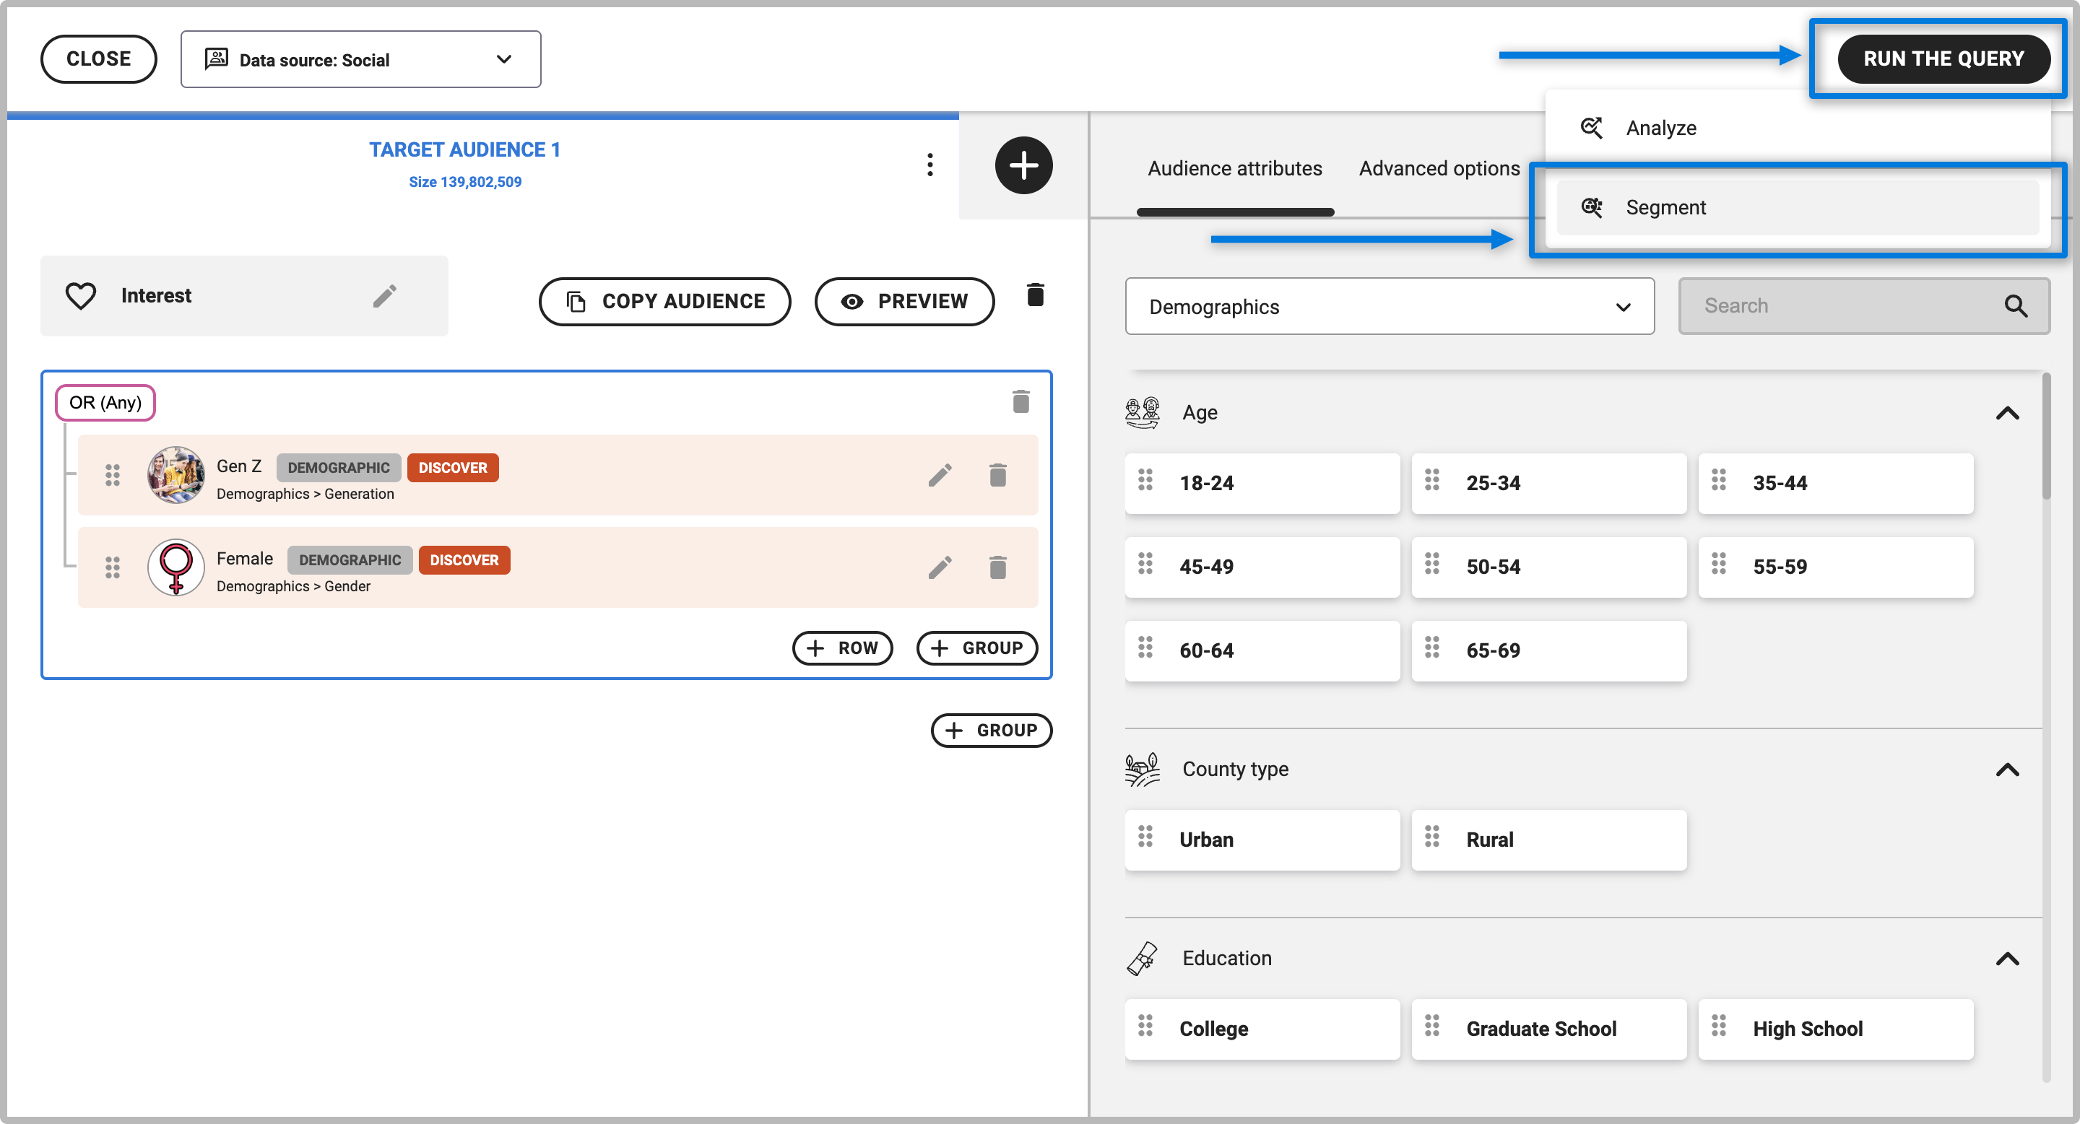Image resolution: width=2080 pixels, height=1124 pixels.
Task: Click the Gen Z row drag handle
Action: pyautogui.click(x=112, y=475)
